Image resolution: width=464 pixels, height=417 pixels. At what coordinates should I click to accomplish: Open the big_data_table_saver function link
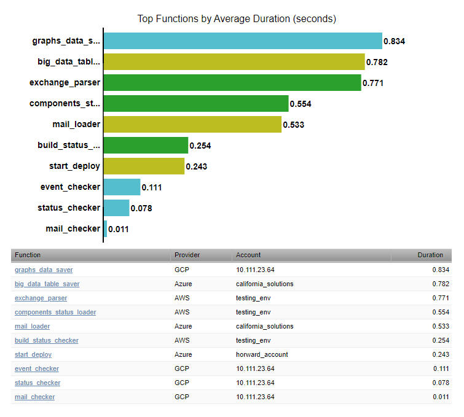pyautogui.click(x=47, y=284)
